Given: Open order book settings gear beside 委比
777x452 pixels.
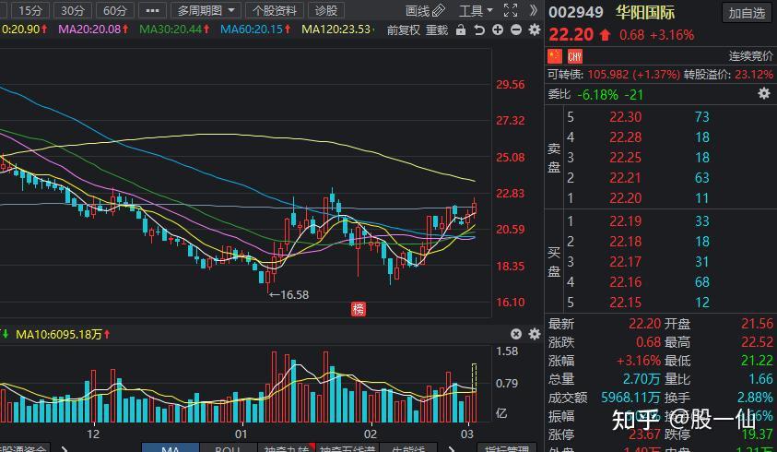Looking at the screenshot, I should tap(763, 94).
